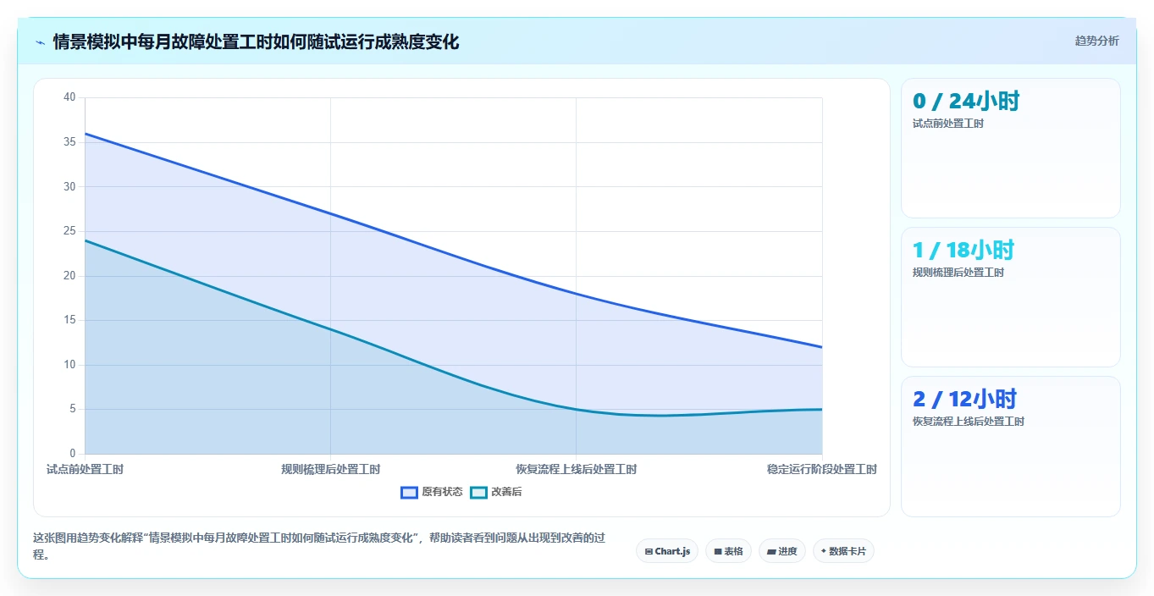
Task: Select the 表格 tag
Action: pyautogui.click(x=728, y=551)
